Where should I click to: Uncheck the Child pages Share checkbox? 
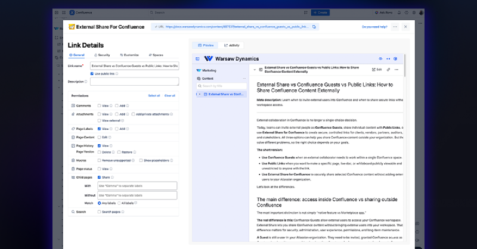pos(99,178)
